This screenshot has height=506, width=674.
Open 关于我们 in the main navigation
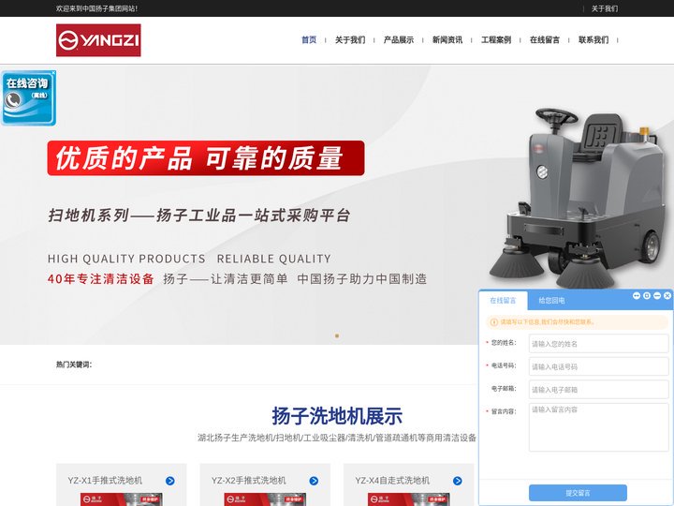(350, 40)
